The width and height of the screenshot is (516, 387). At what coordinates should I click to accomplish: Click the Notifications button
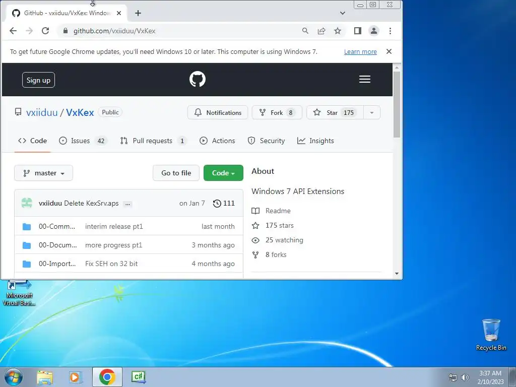[x=218, y=112]
